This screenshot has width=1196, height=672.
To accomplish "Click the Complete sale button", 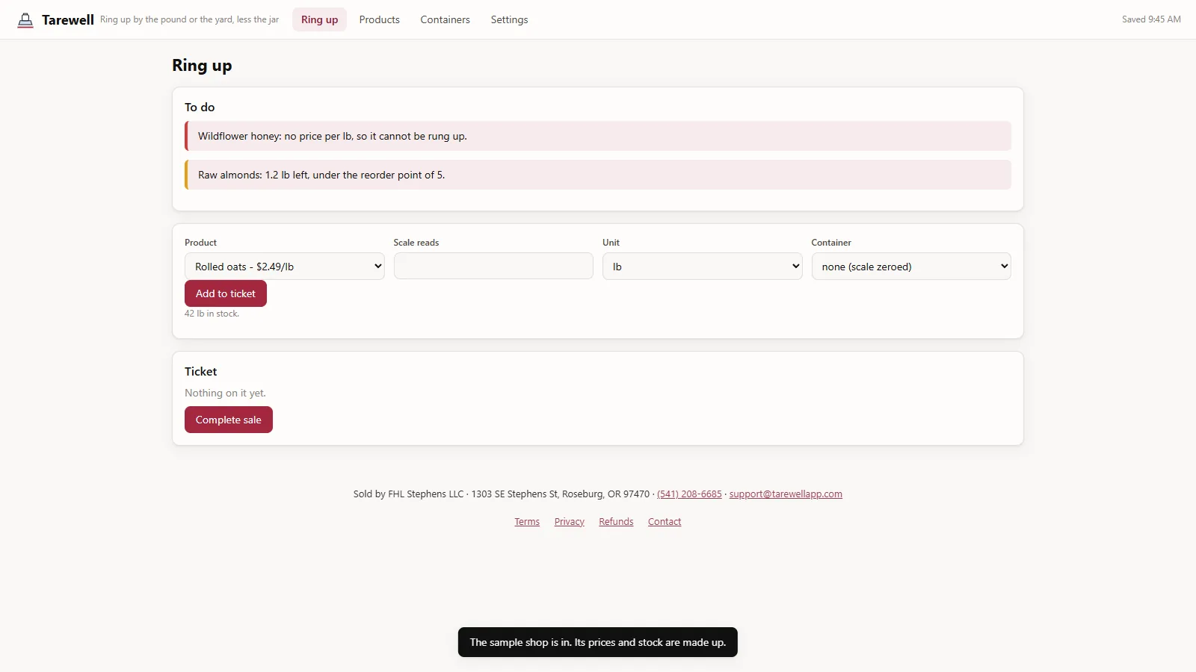I will tap(229, 420).
